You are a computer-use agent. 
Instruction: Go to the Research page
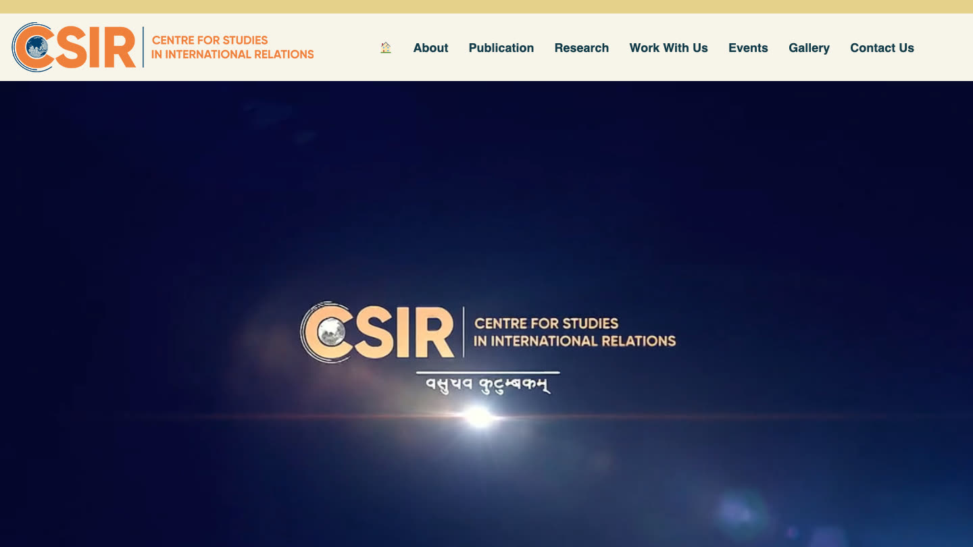coord(582,48)
